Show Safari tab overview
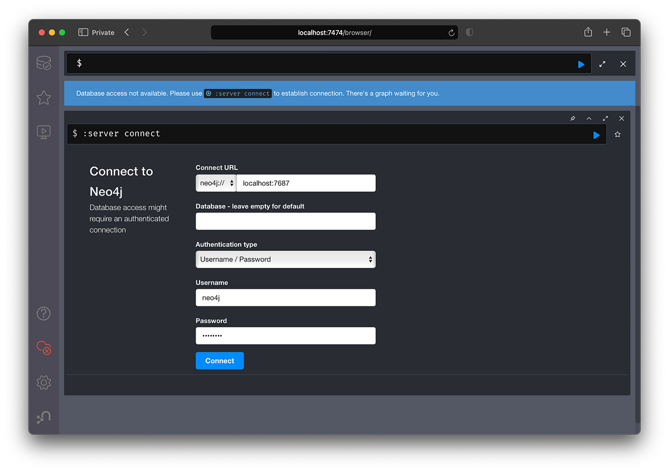This screenshot has width=669, height=472. click(626, 32)
